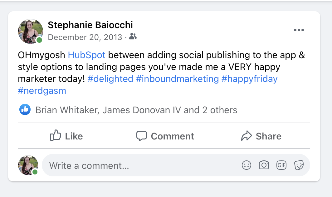Screen dimensions: 332x197
Task: Open the #inboundmarketing hashtag
Action: pyautogui.click(x=177, y=79)
